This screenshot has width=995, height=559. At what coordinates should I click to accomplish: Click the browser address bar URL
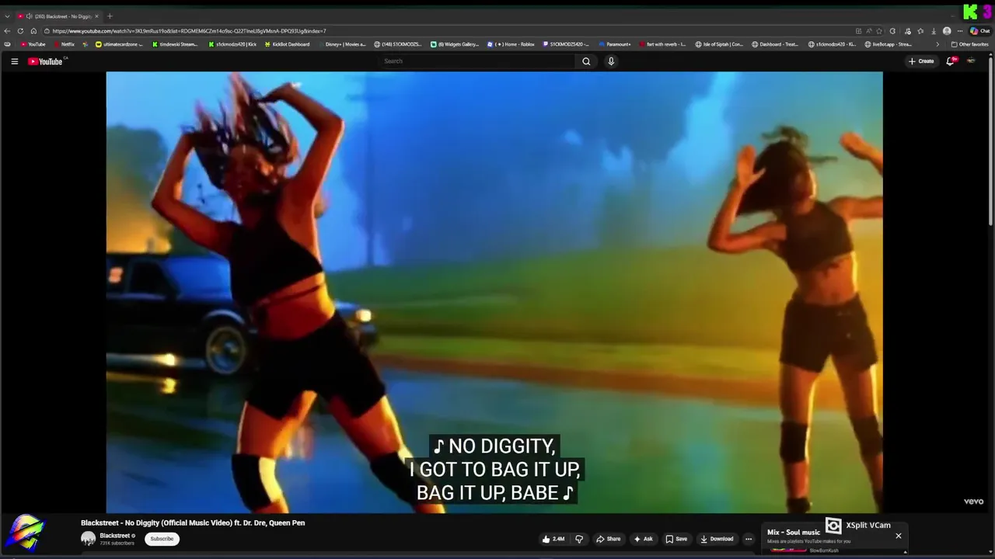[189, 31]
